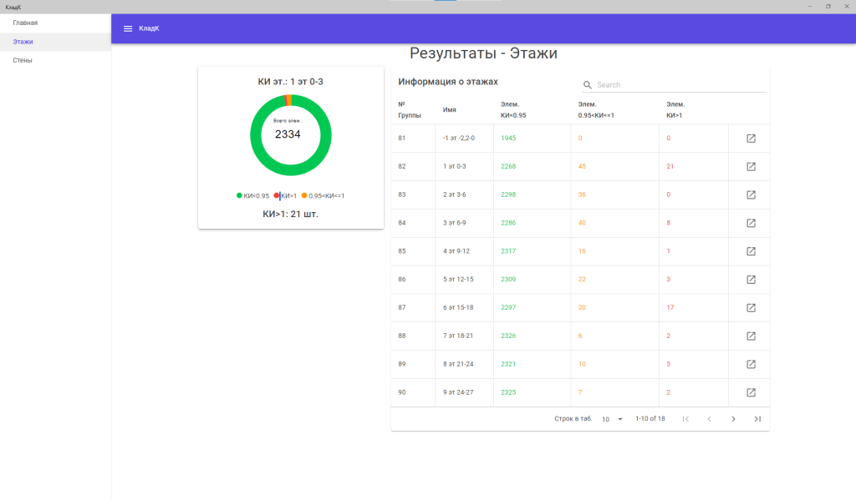
Task: Sort by № Группы column header
Action: pos(410,109)
